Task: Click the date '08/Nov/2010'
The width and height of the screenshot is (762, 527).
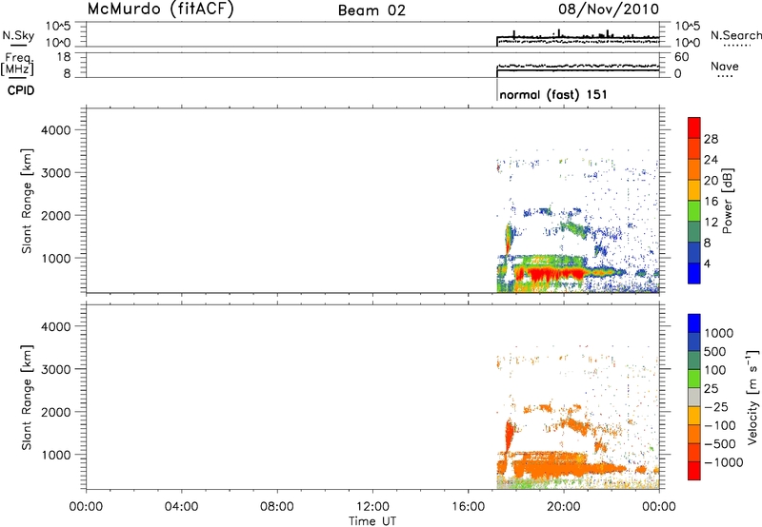Action: point(609,10)
